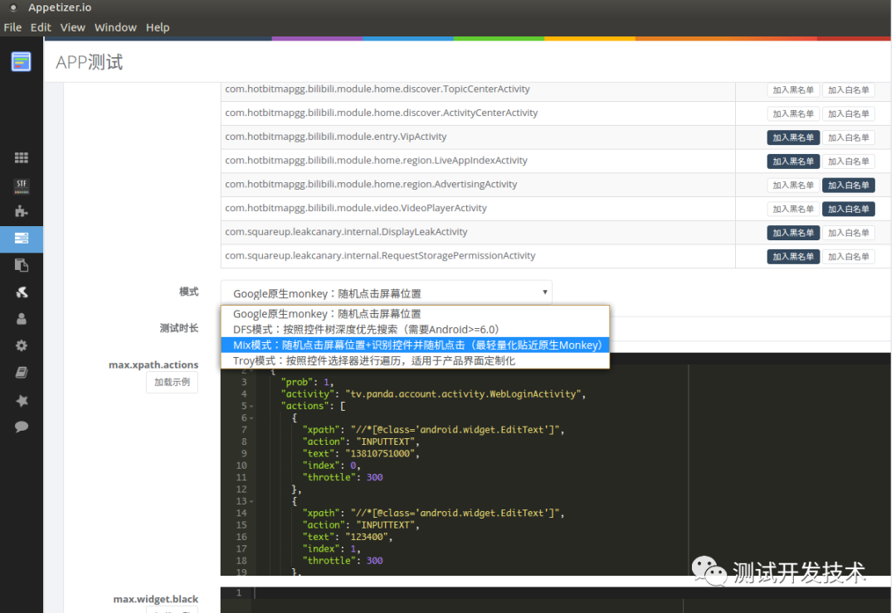Toggle active whitelist for AdvertisingActivity
The width and height of the screenshot is (896, 613).
point(849,186)
